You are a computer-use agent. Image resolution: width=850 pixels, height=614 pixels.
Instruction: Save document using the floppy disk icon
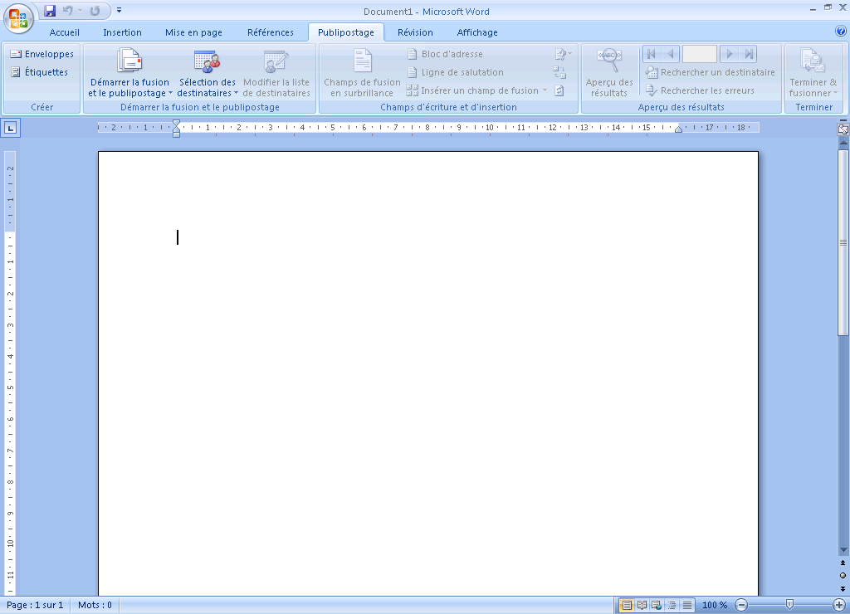coord(50,11)
